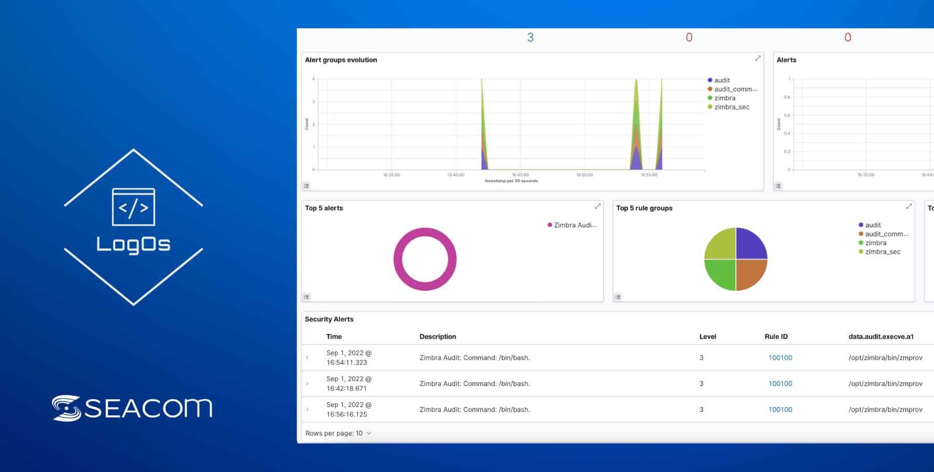Sort by data.audit.execve.a1 column header
The image size is (934, 472).
click(881, 336)
